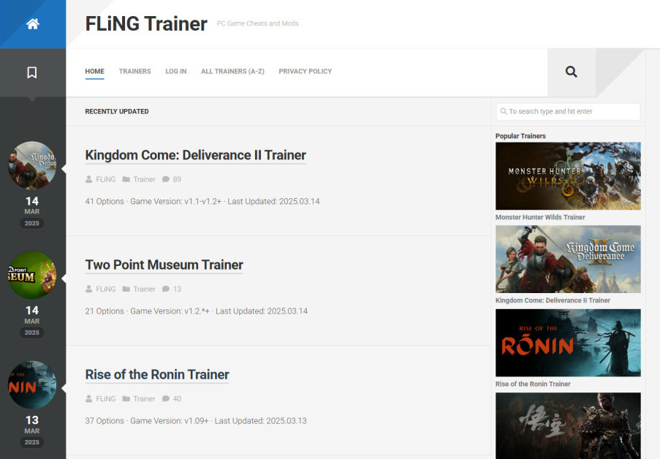
Task: Click the Kingdom Come: Deliverance II Trainer sidebar caption
Action: 553,300
